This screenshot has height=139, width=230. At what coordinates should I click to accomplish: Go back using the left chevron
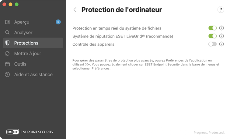click(75, 10)
